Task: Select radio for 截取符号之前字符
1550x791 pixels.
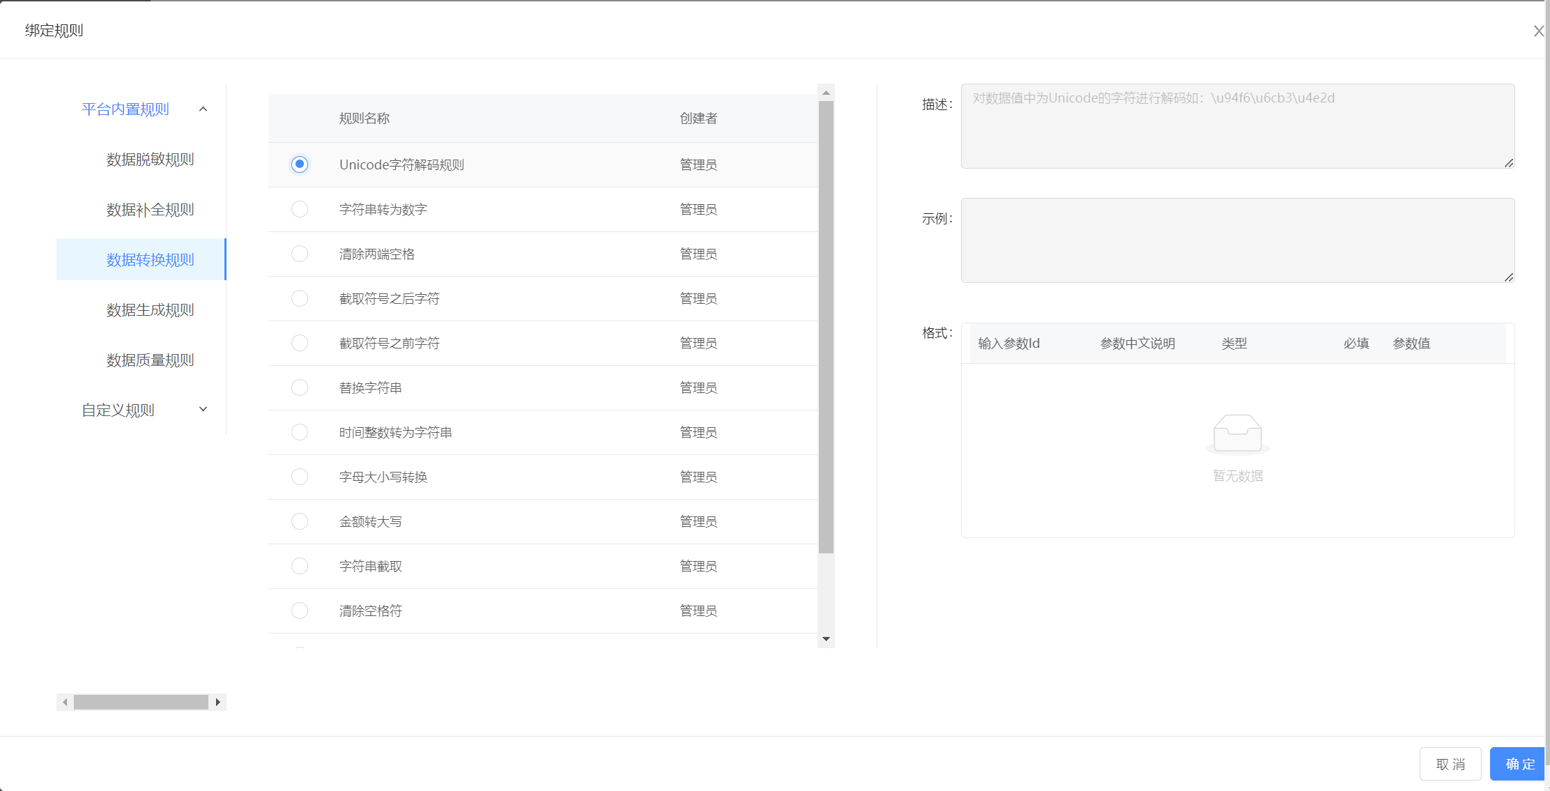Action: pyautogui.click(x=300, y=343)
